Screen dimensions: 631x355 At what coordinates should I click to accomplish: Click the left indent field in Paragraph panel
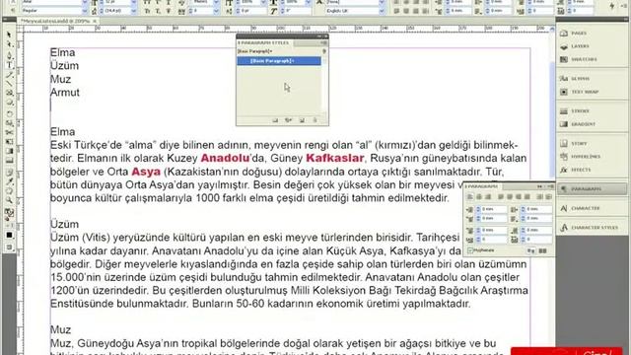494,209
